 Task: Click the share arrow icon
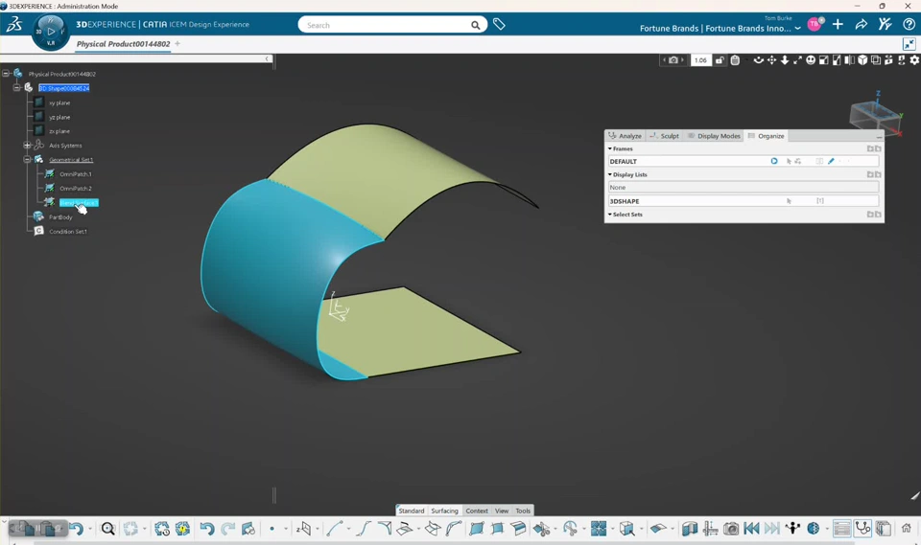tap(862, 24)
